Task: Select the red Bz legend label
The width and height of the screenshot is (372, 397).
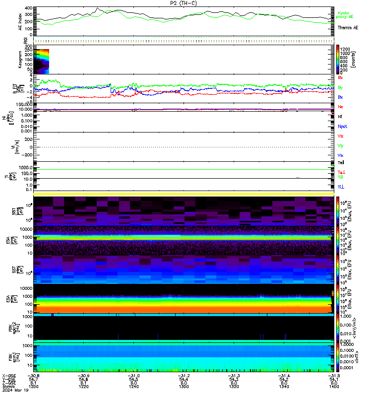Action: coord(340,78)
